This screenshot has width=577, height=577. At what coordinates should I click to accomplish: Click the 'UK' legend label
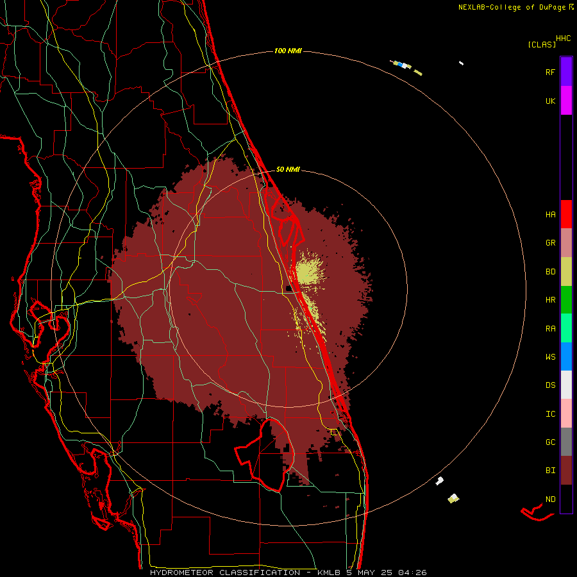tap(550, 101)
